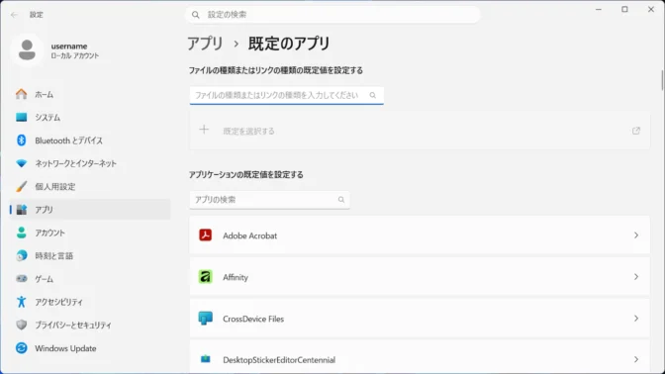The width and height of the screenshot is (665, 374).
Task: Go to プライバシーとセキュリティ settings
Action: click(90, 325)
